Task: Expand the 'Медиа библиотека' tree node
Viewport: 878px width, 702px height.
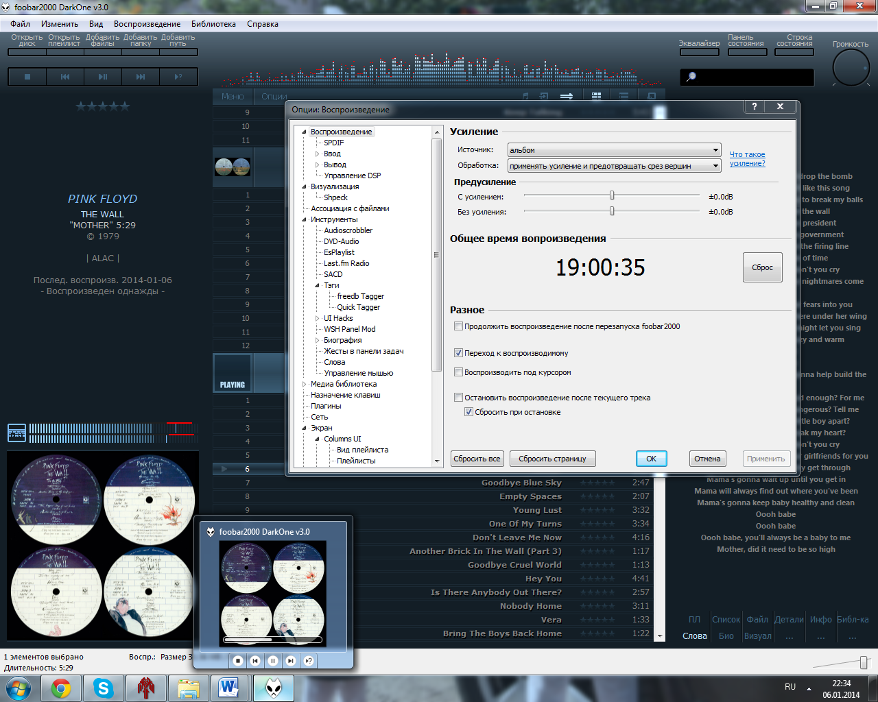Action: click(x=305, y=384)
